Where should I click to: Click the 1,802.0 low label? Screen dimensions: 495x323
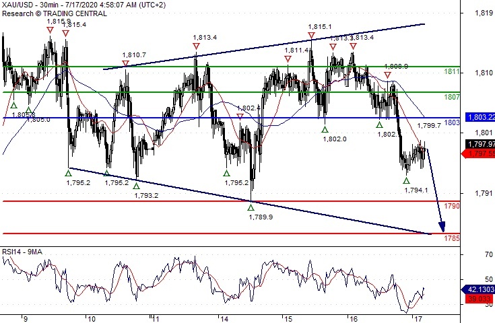click(335, 139)
